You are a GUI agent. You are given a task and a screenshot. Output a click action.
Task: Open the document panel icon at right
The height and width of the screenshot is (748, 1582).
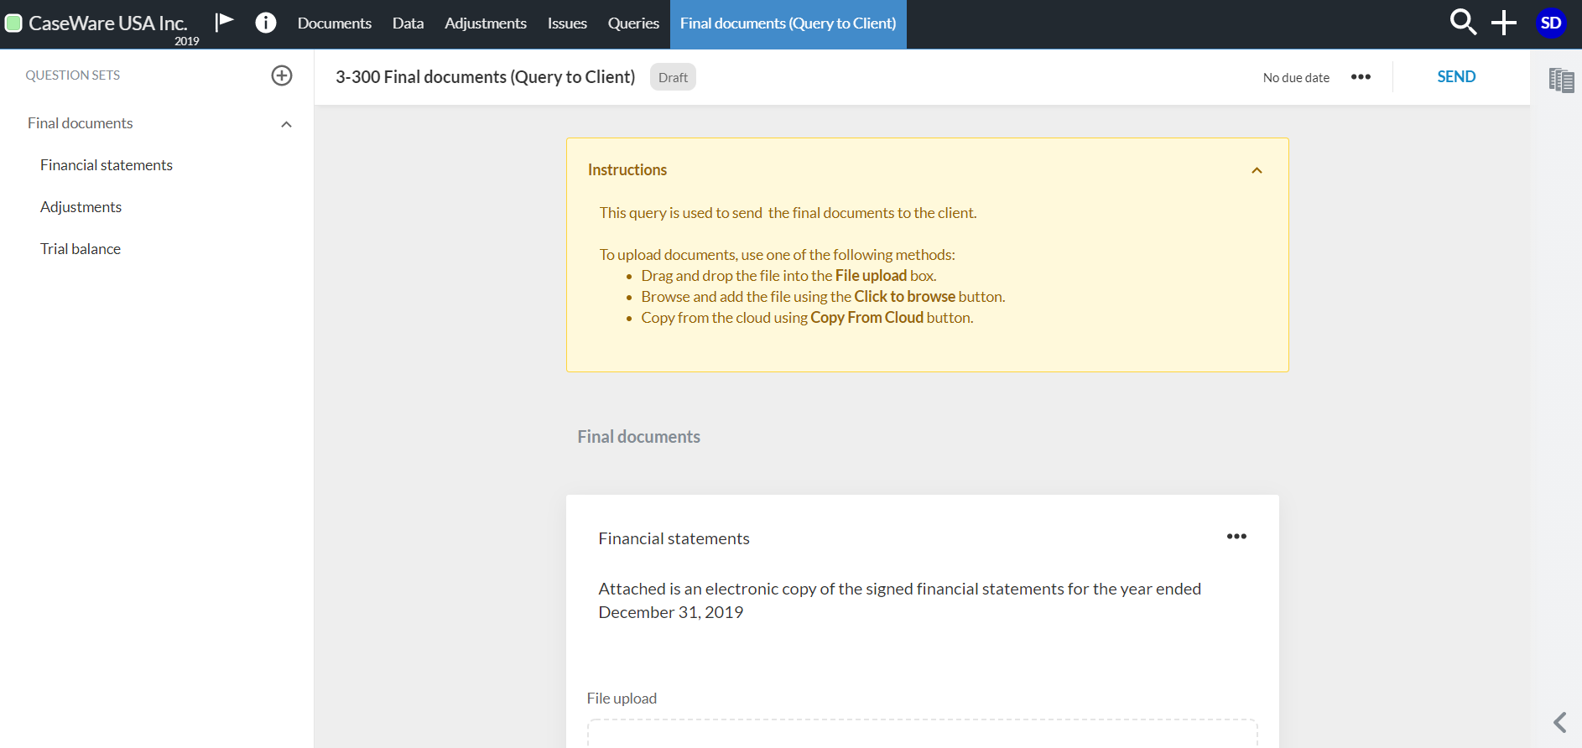tap(1561, 80)
